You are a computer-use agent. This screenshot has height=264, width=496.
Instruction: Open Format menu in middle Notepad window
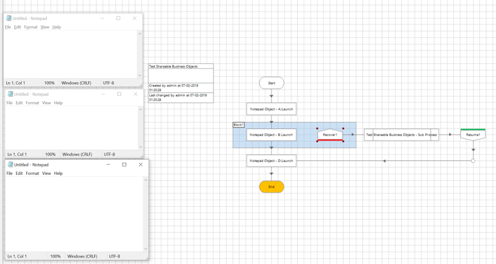point(33,103)
